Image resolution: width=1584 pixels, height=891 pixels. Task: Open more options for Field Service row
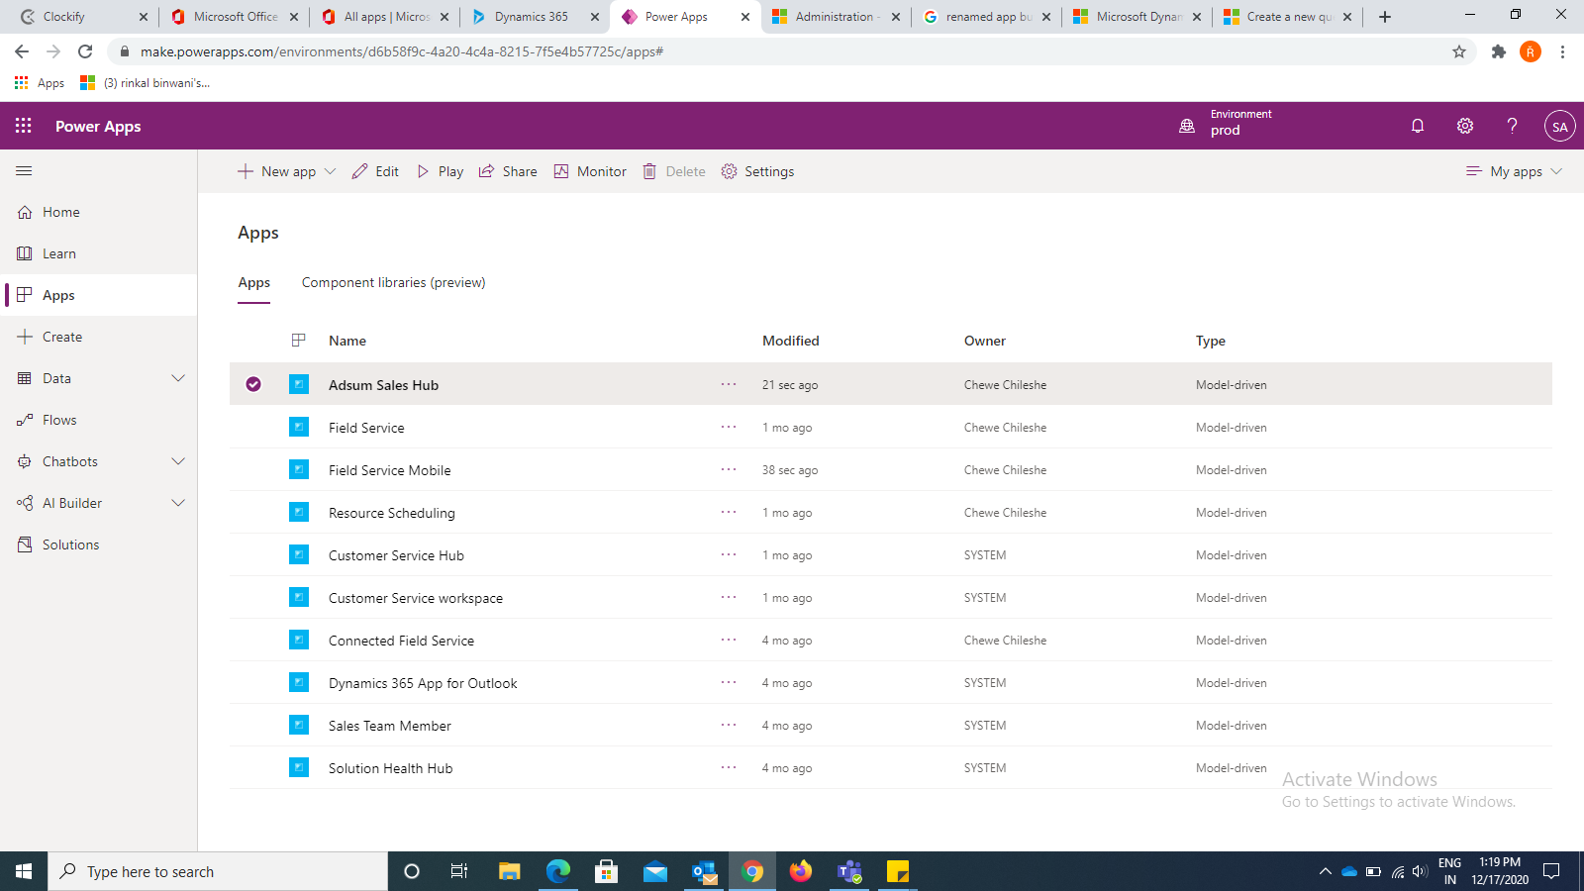point(729,427)
